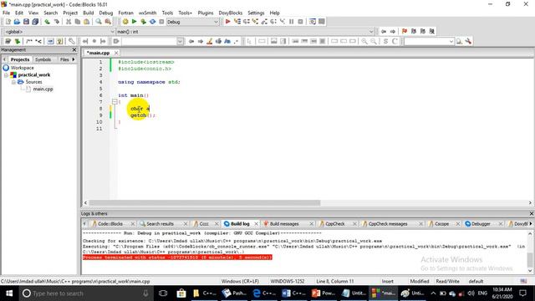Start debugger with red arrow icon
The height and width of the screenshot is (301, 535).
[x=227, y=22]
